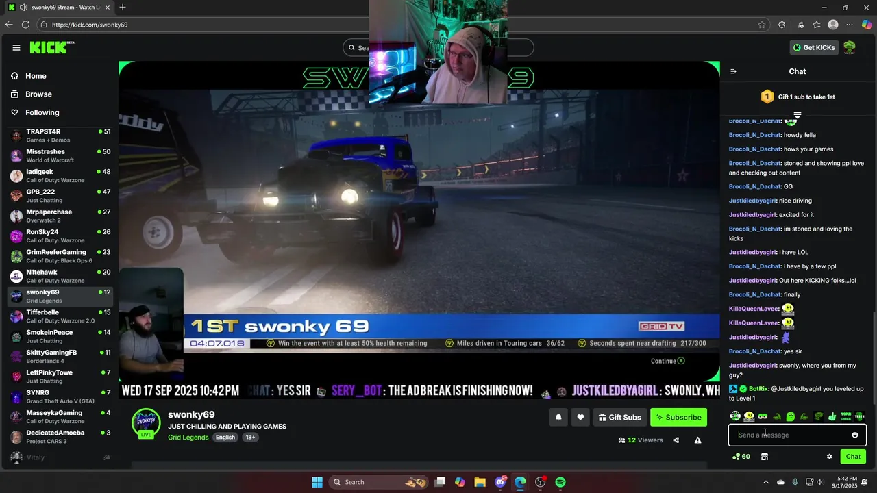Viewport: 877px width, 493px height.
Task: Insert the green ghost emote
Action: point(790,416)
